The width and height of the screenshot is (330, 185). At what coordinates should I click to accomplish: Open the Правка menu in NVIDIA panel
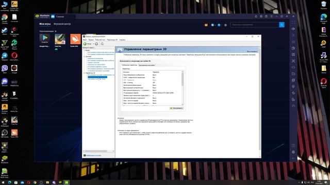tap(91, 40)
